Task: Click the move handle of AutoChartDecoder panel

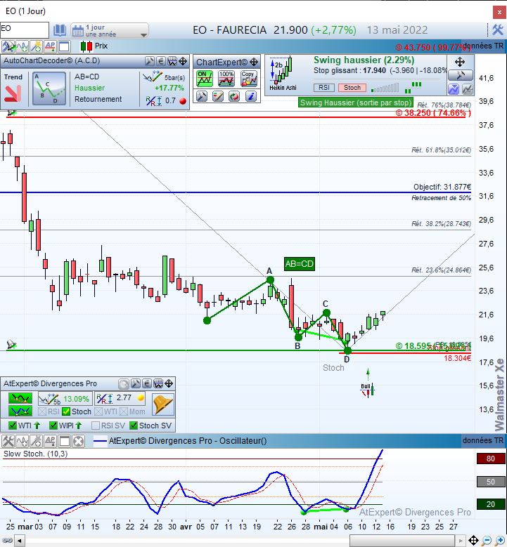Action: pos(183,61)
